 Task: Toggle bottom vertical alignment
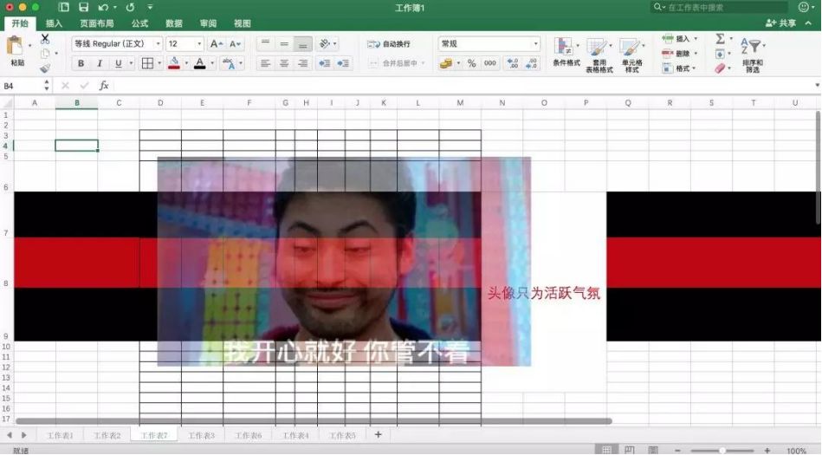click(303, 43)
